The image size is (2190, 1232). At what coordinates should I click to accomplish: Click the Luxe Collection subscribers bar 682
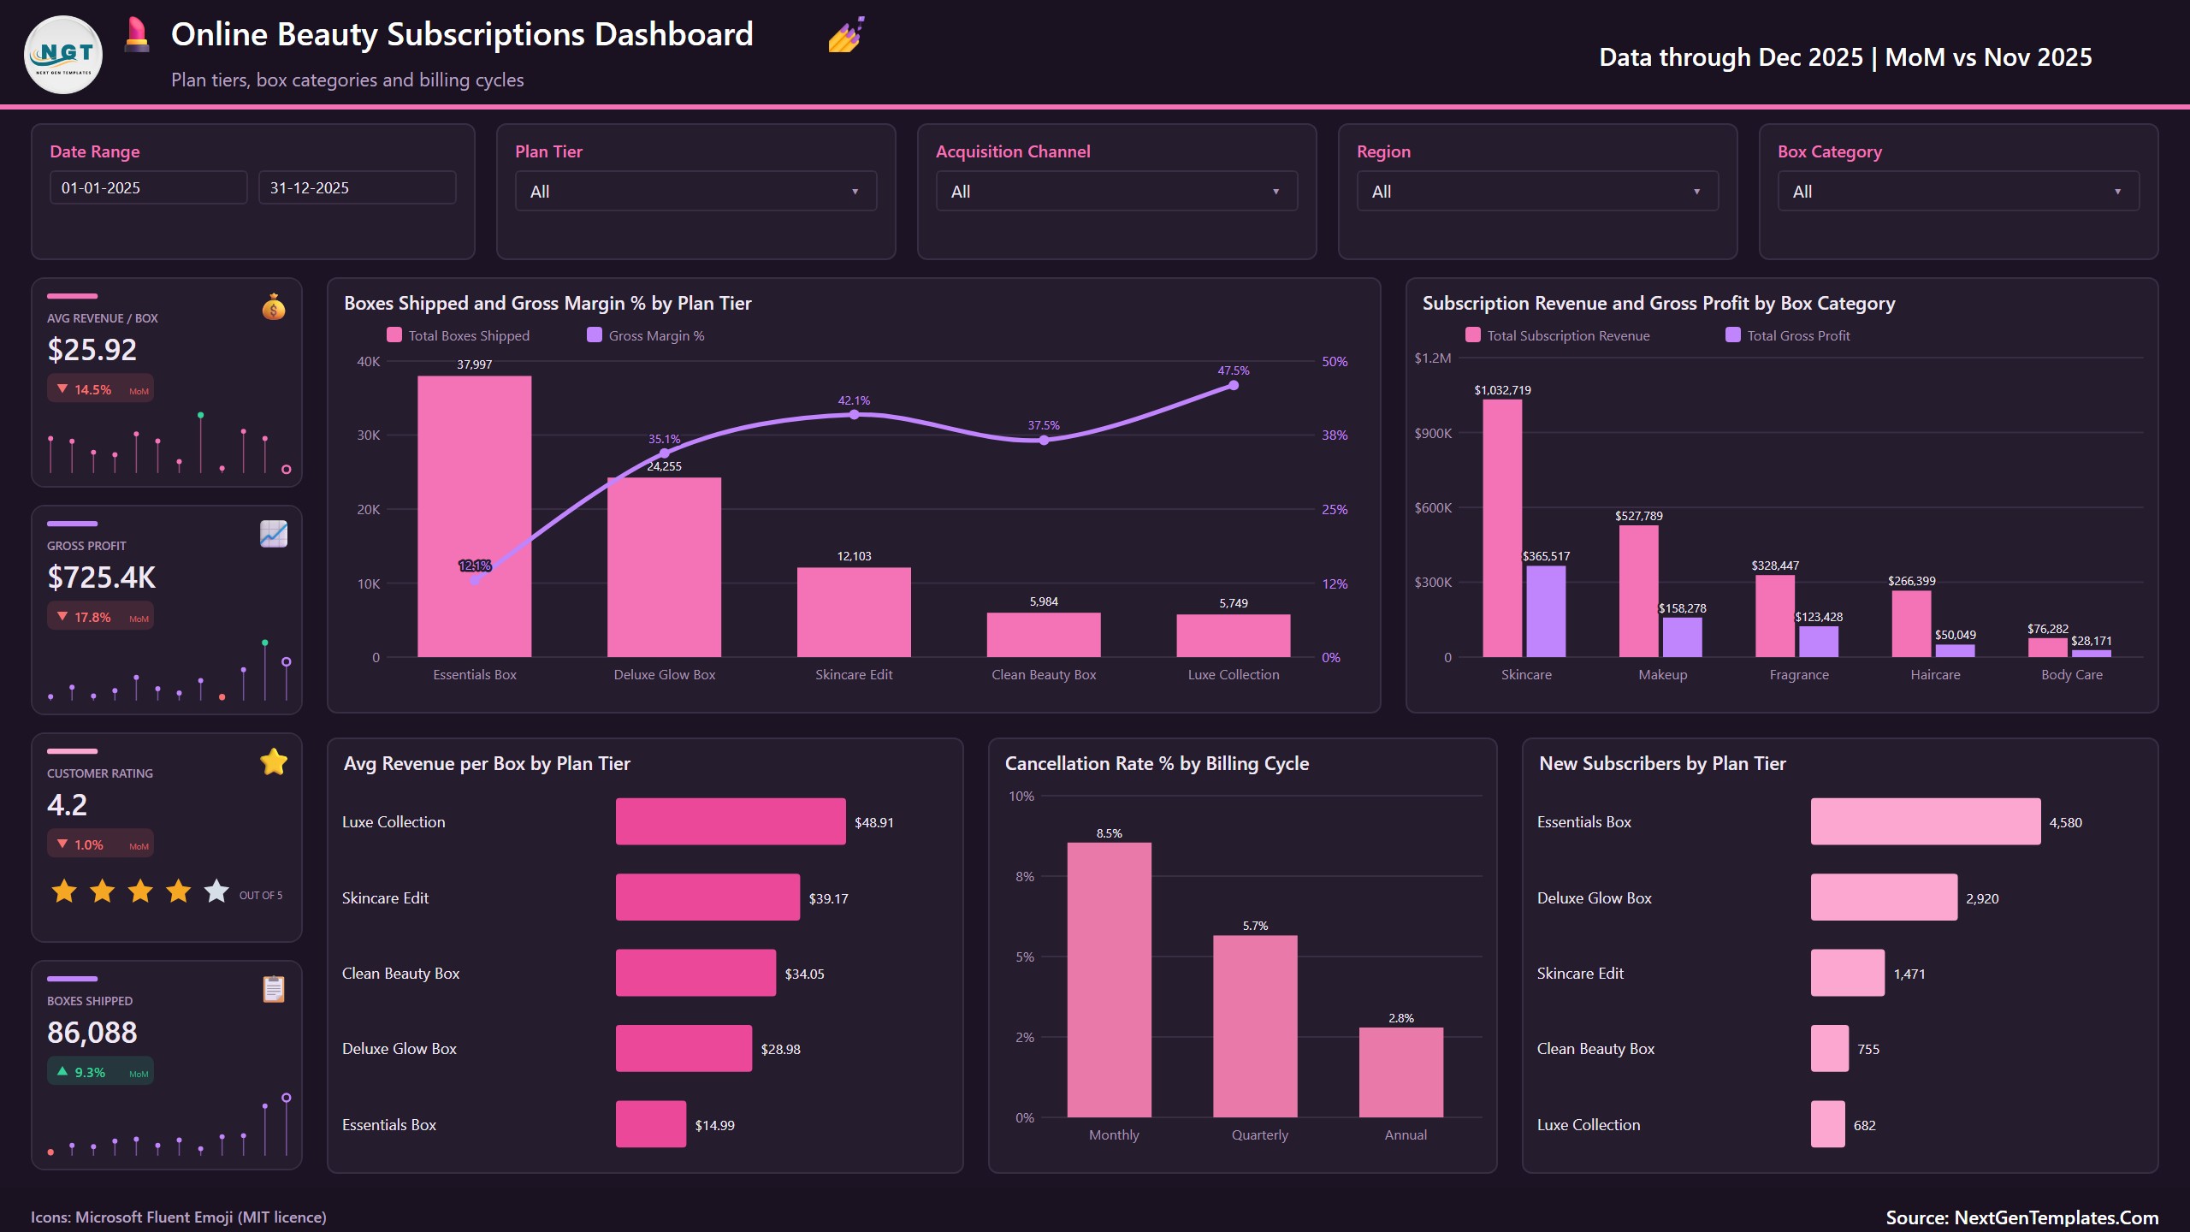[1828, 1124]
